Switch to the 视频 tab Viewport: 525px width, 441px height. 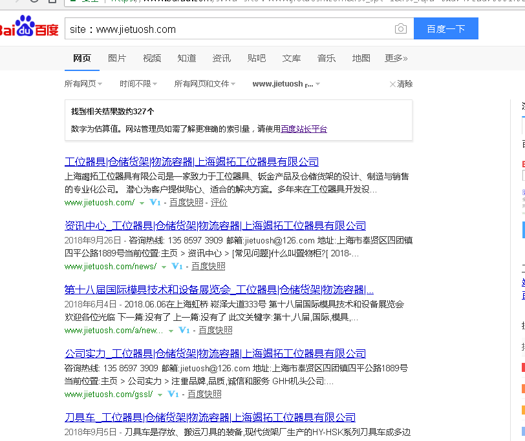(x=152, y=58)
